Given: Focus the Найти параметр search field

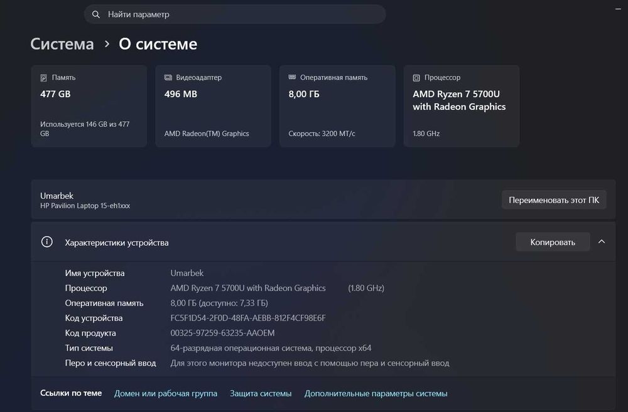Looking at the screenshot, I should click(x=235, y=14).
